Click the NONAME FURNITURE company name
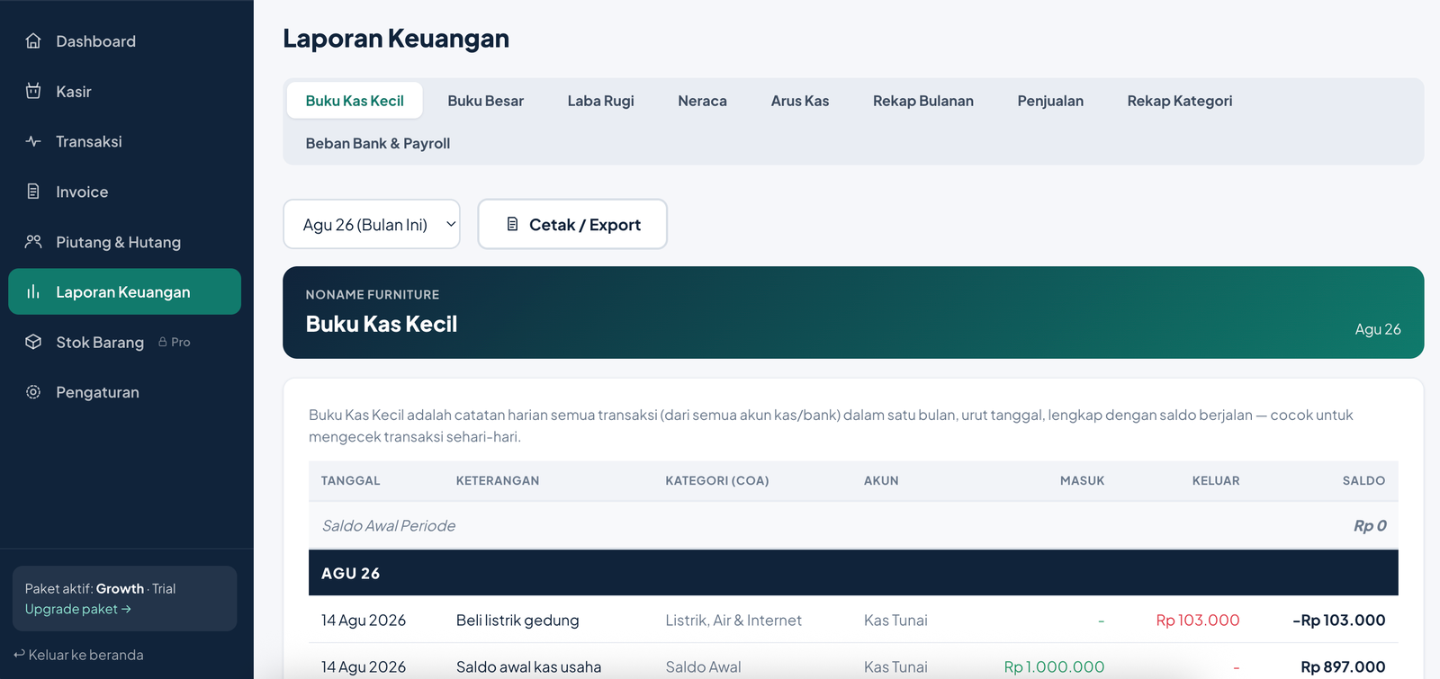The width and height of the screenshot is (1440, 679). coord(373,294)
